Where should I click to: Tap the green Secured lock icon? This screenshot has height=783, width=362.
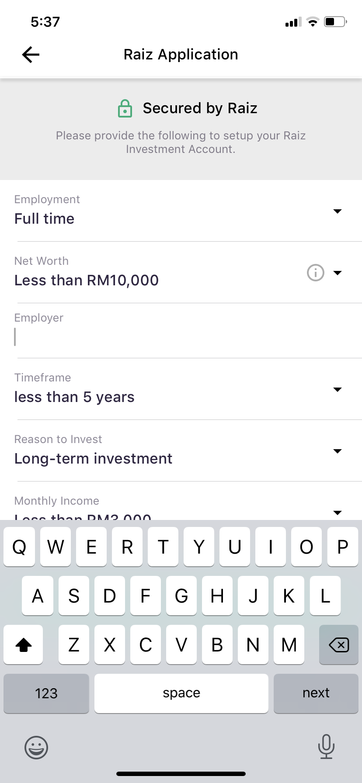click(x=125, y=109)
